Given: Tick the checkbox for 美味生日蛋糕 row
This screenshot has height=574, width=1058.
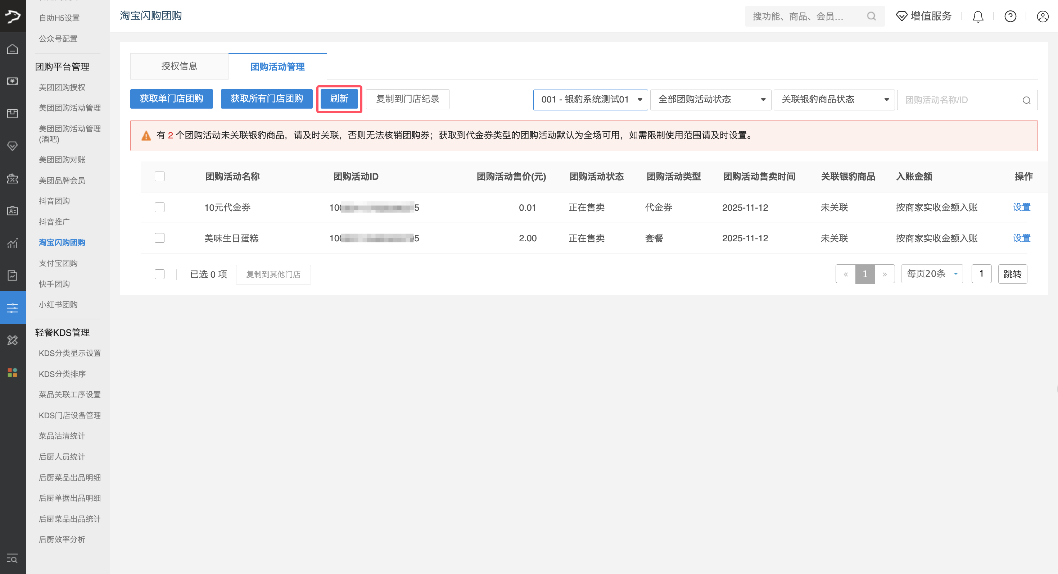Looking at the screenshot, I should [159, 238].
